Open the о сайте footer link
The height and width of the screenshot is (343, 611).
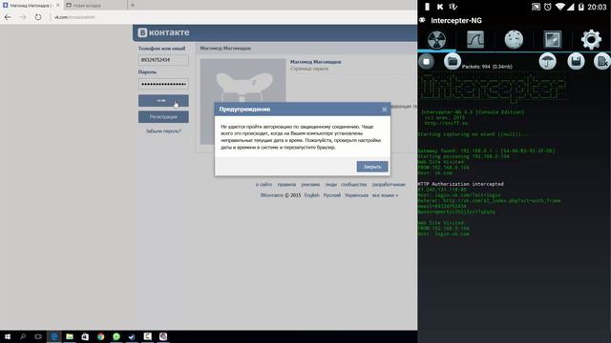[x=263, y=184]
